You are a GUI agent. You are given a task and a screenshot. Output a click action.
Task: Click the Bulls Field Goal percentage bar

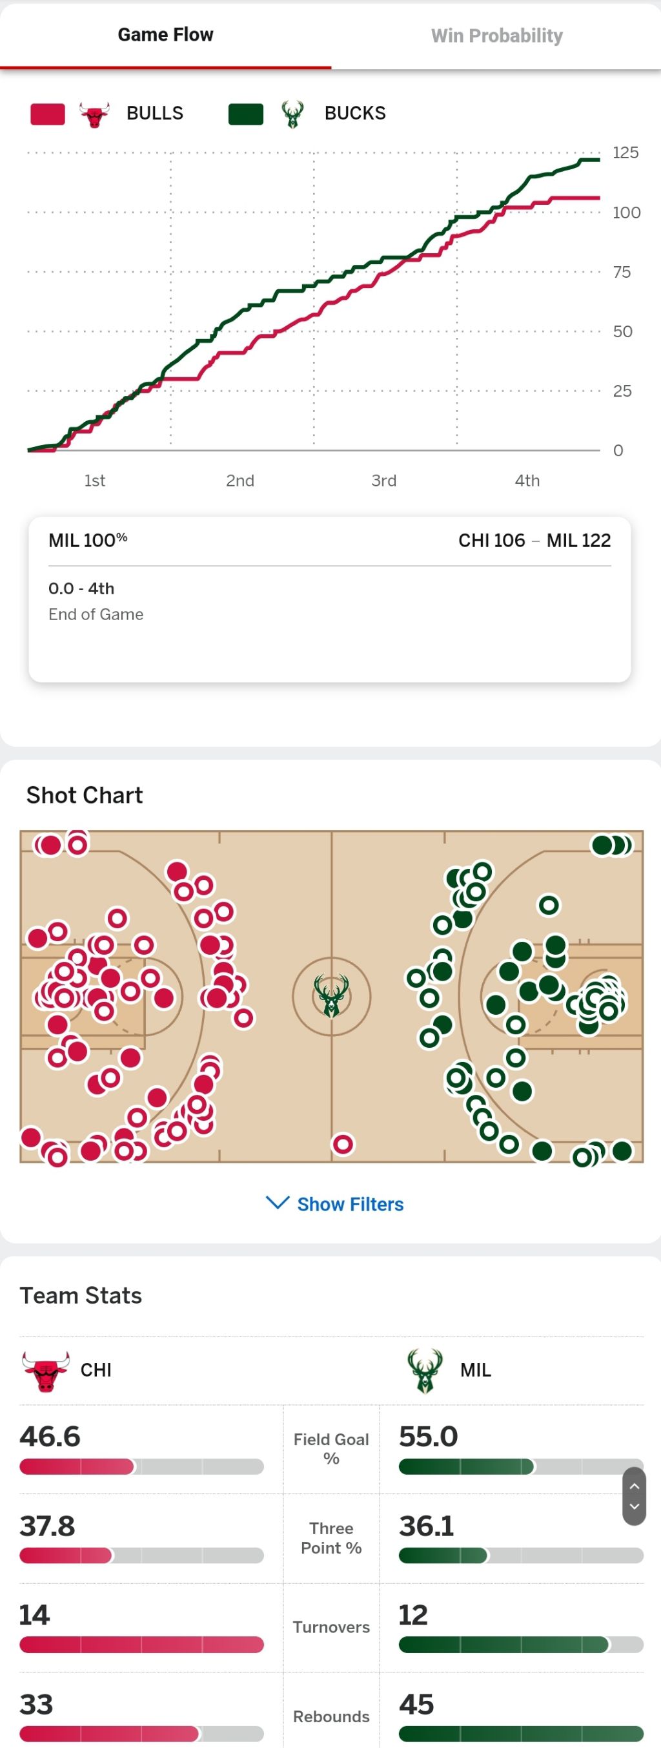142,1466
